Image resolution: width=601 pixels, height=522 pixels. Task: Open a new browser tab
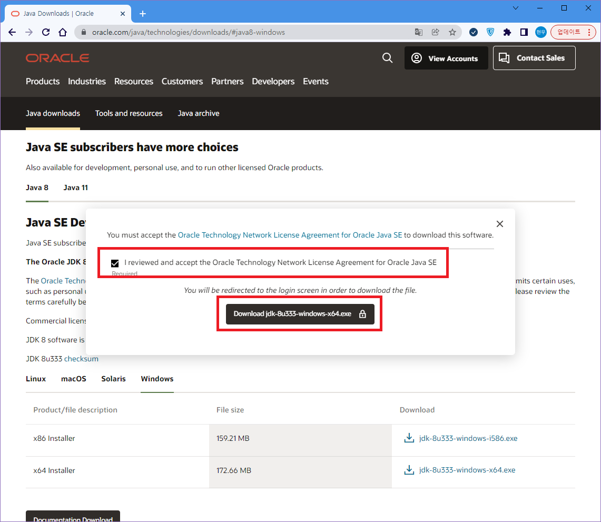143,14
